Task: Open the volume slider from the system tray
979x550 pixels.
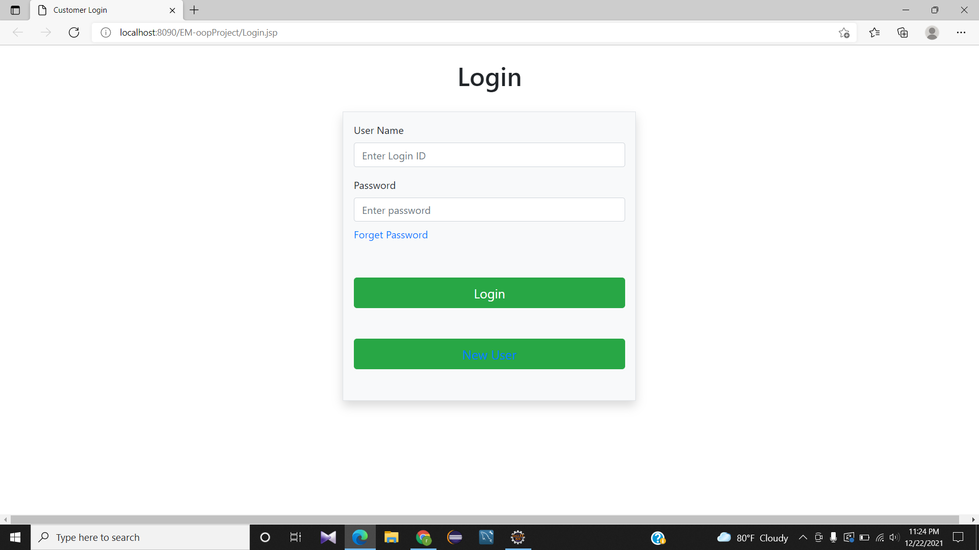Action: click(895, 537)
